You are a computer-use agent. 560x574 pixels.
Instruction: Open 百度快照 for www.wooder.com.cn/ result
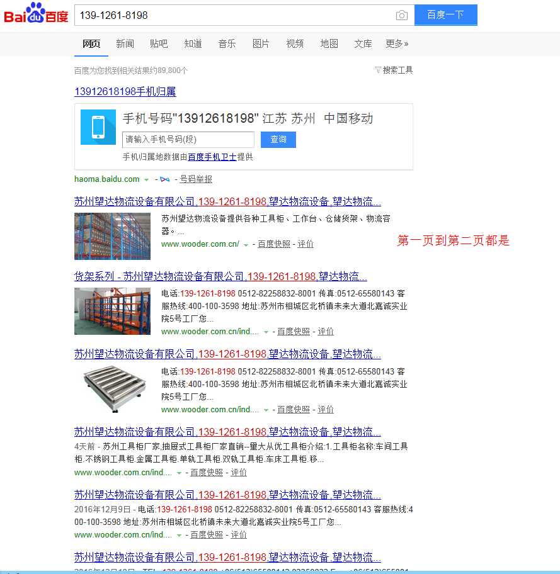[x=274, y=244]
